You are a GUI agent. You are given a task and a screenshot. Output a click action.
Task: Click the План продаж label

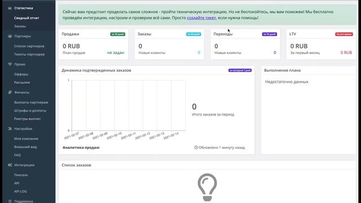[74, 53]
